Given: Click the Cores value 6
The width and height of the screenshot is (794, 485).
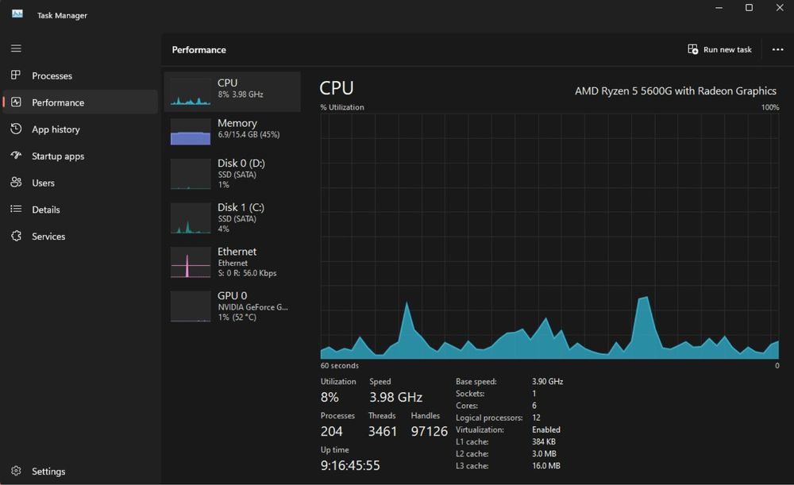Looking at the screenshot, I should click(x=534, y=406).
